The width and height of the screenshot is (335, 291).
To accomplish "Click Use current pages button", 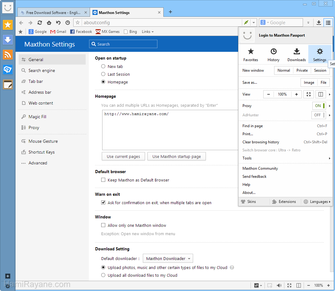I will coord(123,156).
